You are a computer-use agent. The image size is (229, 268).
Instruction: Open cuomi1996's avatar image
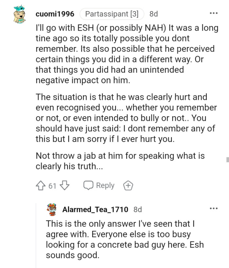pos(20,14)
